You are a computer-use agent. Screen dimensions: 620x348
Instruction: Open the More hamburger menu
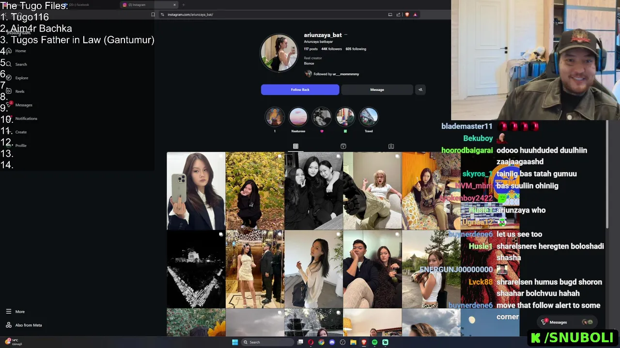click(15, 312)
